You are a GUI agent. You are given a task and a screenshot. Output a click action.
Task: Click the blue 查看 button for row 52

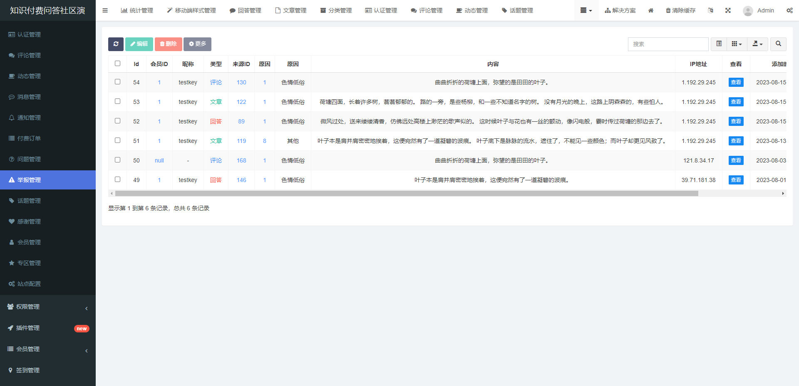(x=736, y=121)
